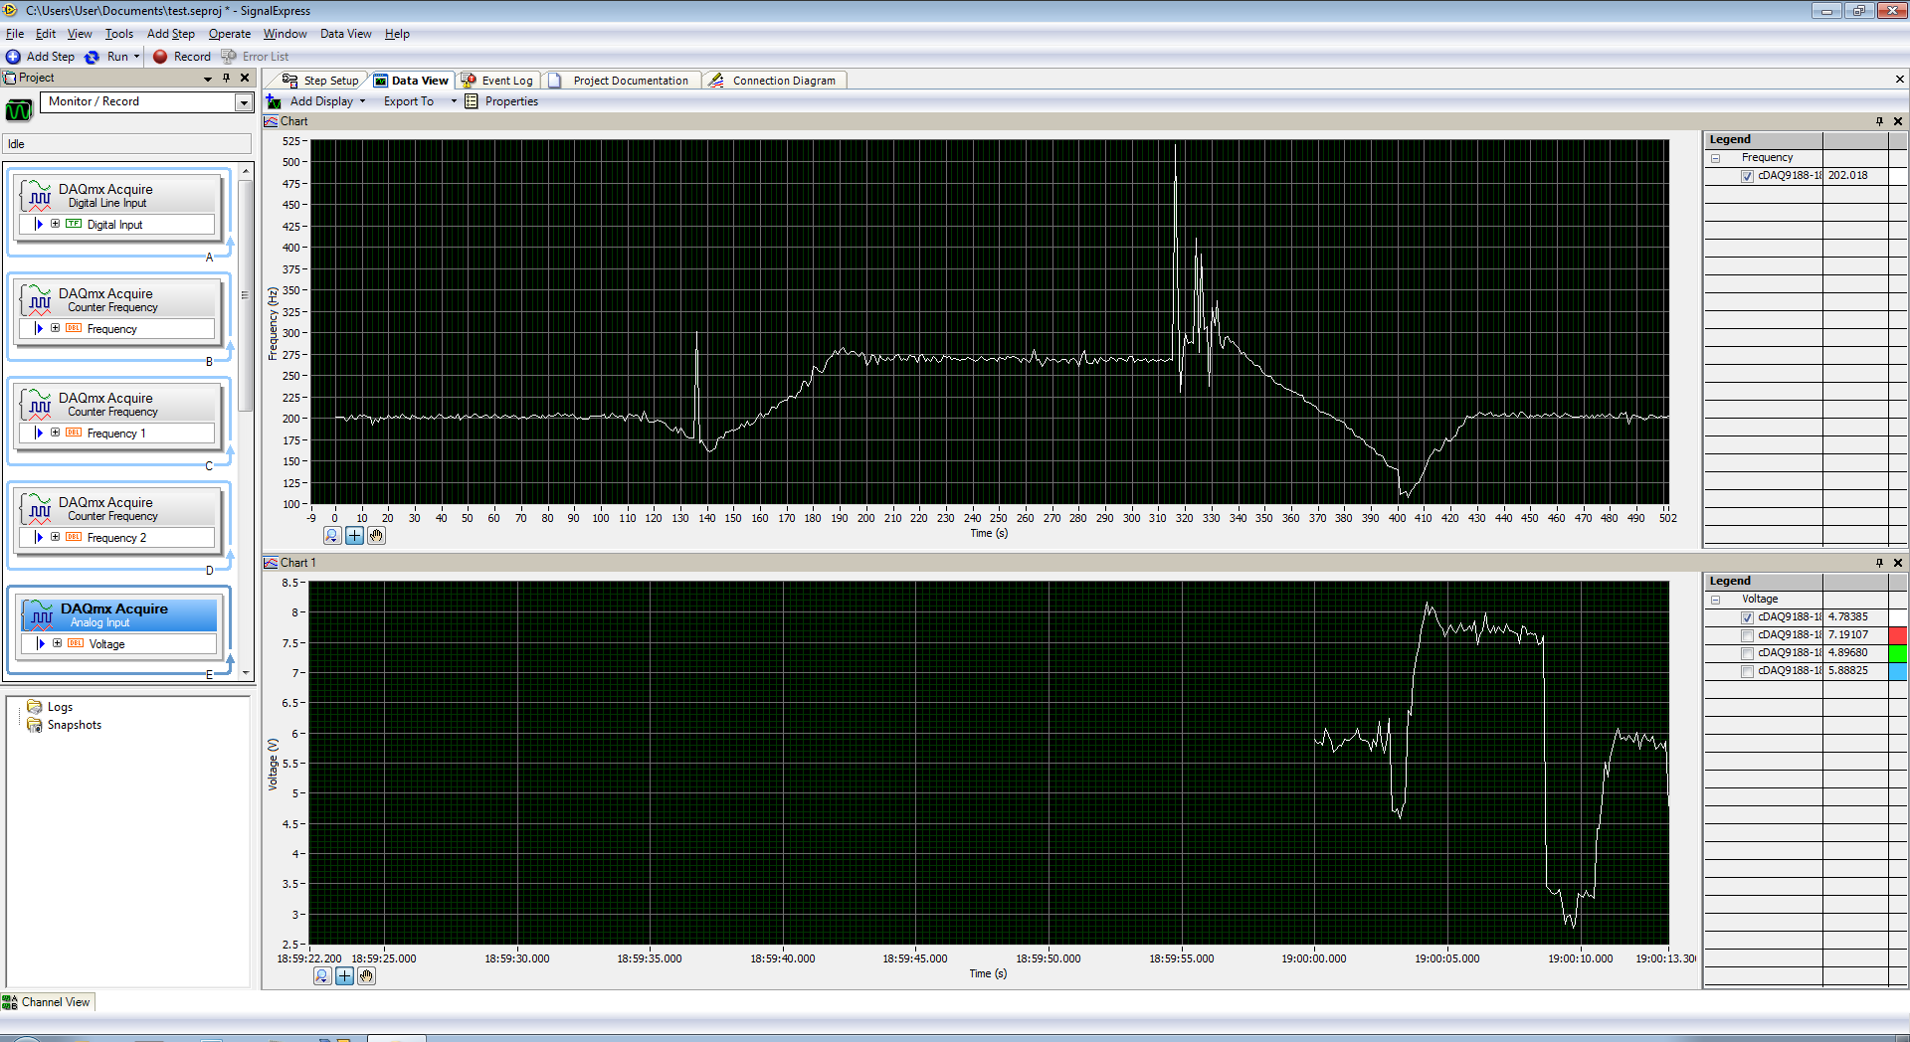This screenshot has height=1042, width=1910.
Task: Switch to the Event Log tab
Action: tap(497, 81)
